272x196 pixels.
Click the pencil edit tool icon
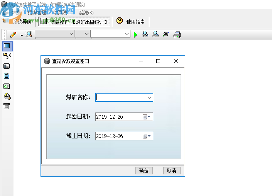point(14,34)
